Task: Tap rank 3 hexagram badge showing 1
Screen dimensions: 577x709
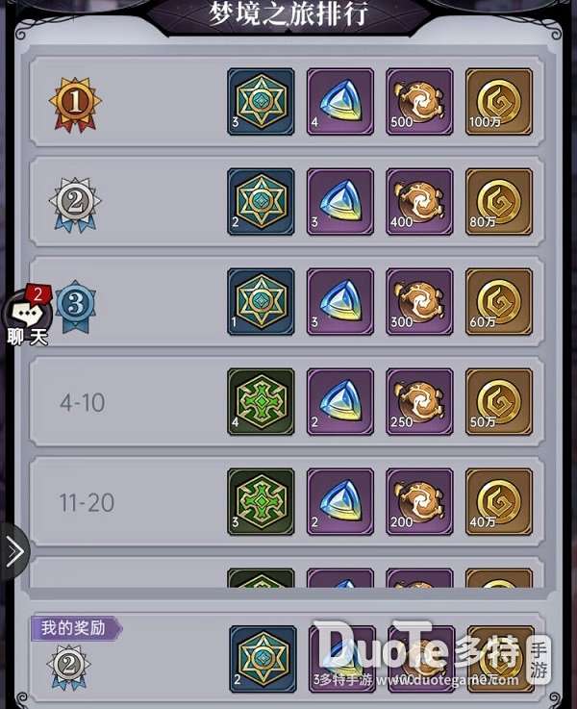Action: point(261,302)
